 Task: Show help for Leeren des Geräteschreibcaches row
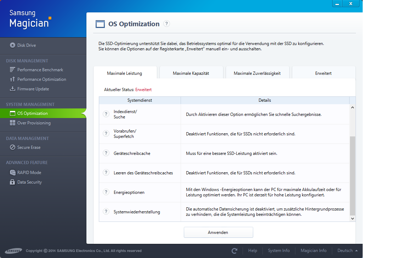(x=106, y=173)
